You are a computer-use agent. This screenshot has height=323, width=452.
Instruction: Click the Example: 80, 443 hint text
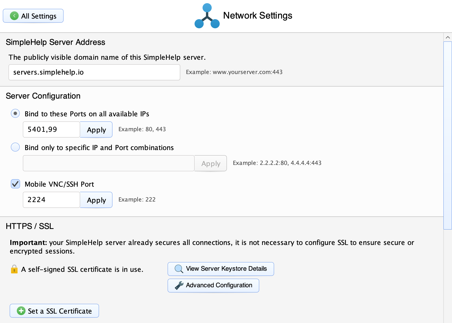click(x=142, y=129)
